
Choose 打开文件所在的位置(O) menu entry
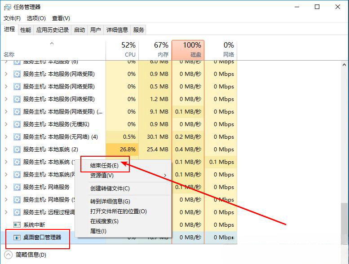pos(118,211)
